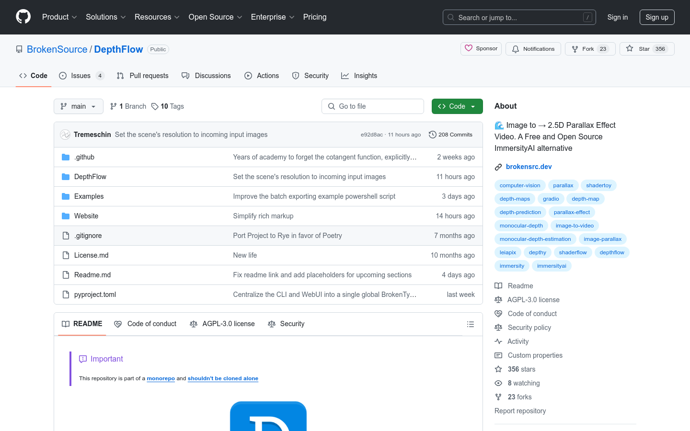The image size is (690, 431).
Task: Open the pyproject.toml file
Action: click(x=95, y=295)
